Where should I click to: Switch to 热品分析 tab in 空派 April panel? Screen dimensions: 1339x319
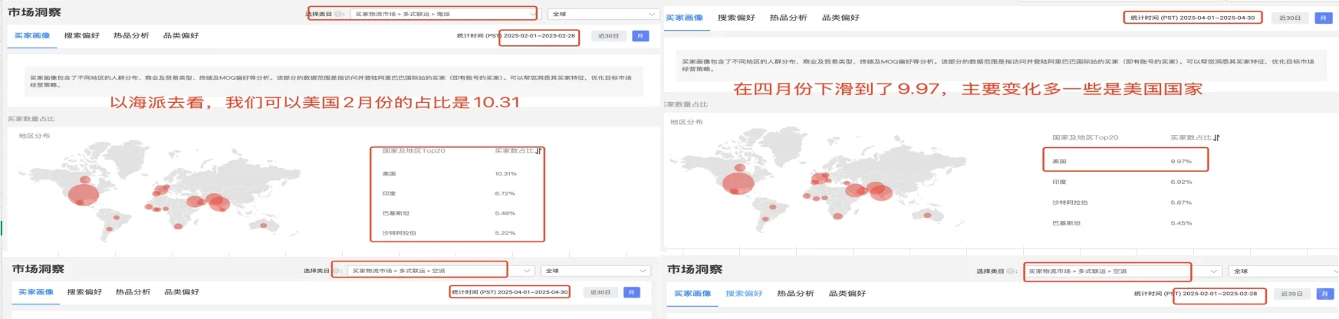click(x=133, y=292)
